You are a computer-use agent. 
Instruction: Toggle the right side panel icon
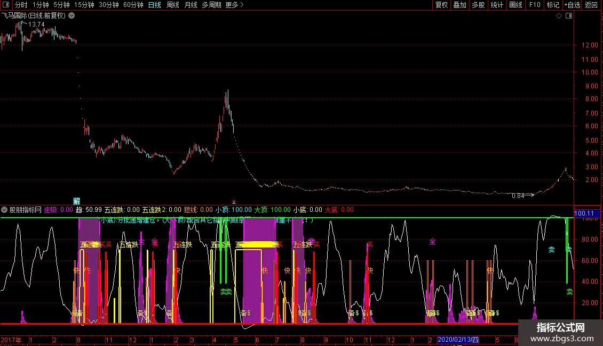click(568, 16)
